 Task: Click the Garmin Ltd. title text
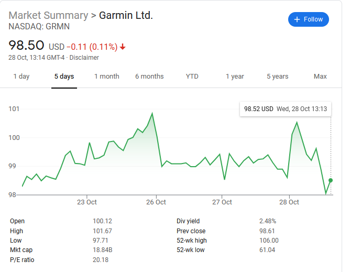pos(126,15)
